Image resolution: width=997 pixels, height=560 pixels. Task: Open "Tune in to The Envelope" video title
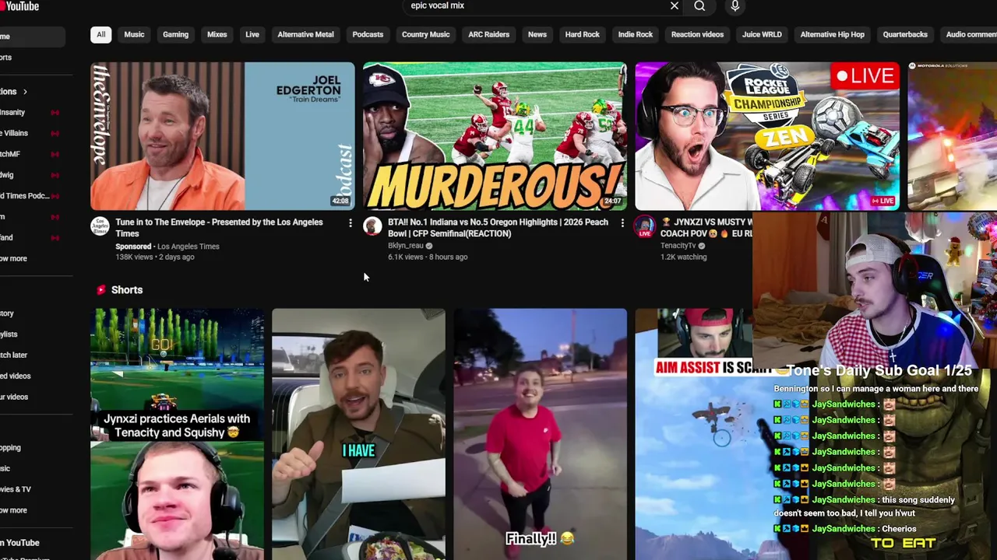tap(219, 228)
